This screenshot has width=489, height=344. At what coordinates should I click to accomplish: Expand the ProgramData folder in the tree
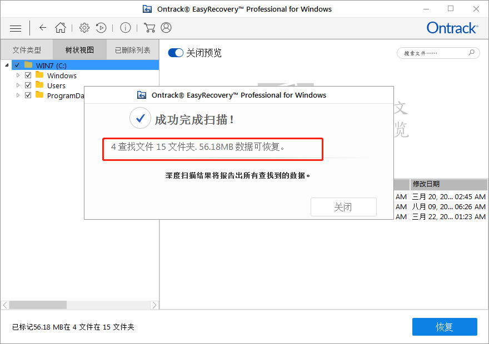(17, 95)
